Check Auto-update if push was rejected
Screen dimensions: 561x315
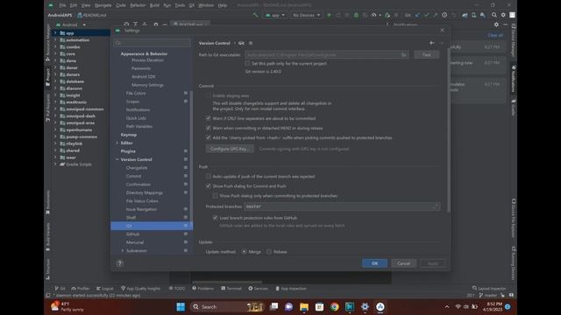pos(209,177)
